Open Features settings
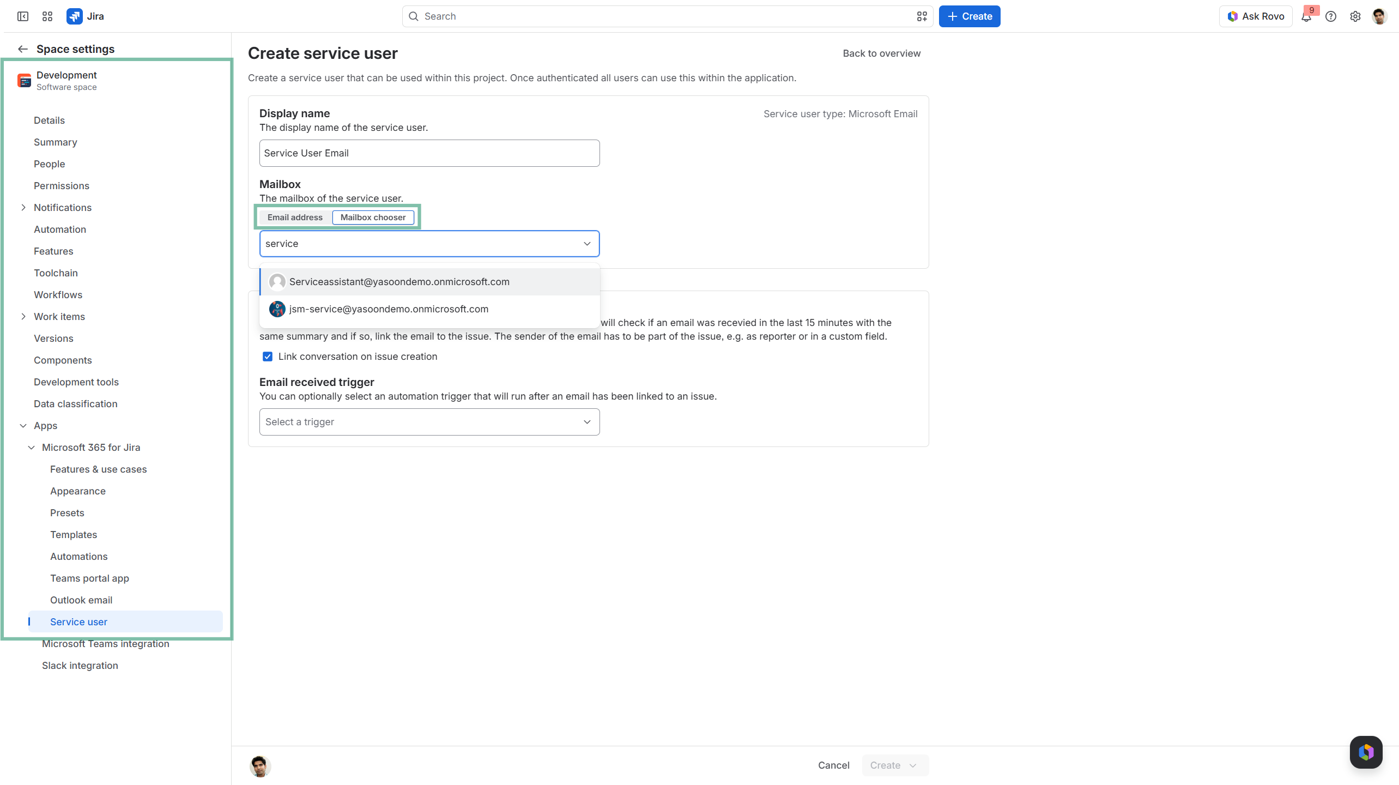 (53, 251)
